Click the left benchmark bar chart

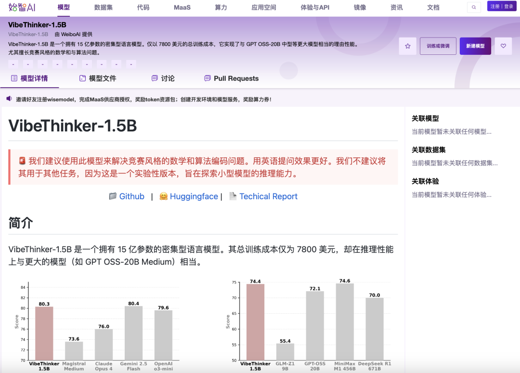97,327
